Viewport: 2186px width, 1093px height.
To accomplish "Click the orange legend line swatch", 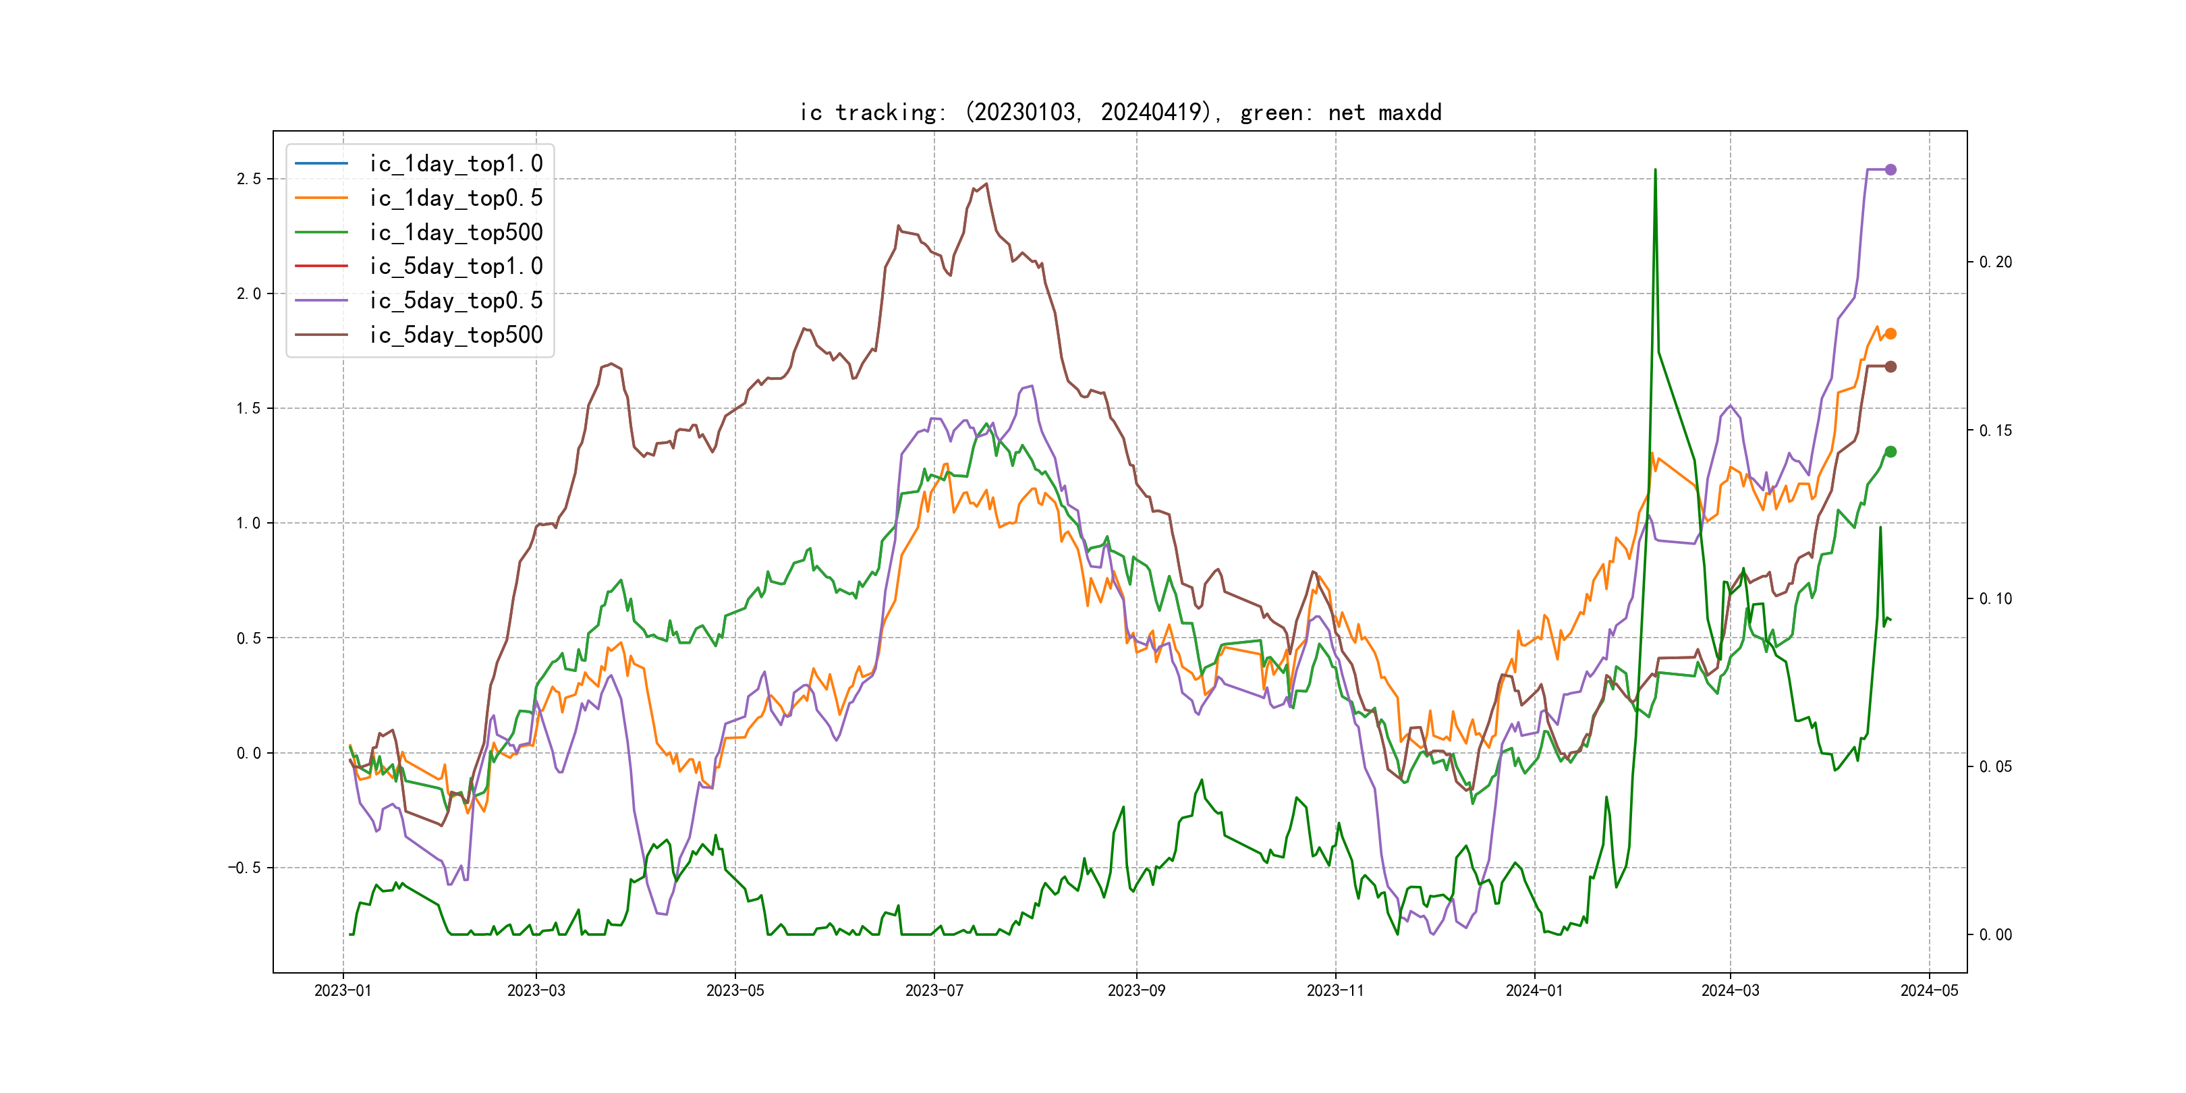I will click(320, 198).
